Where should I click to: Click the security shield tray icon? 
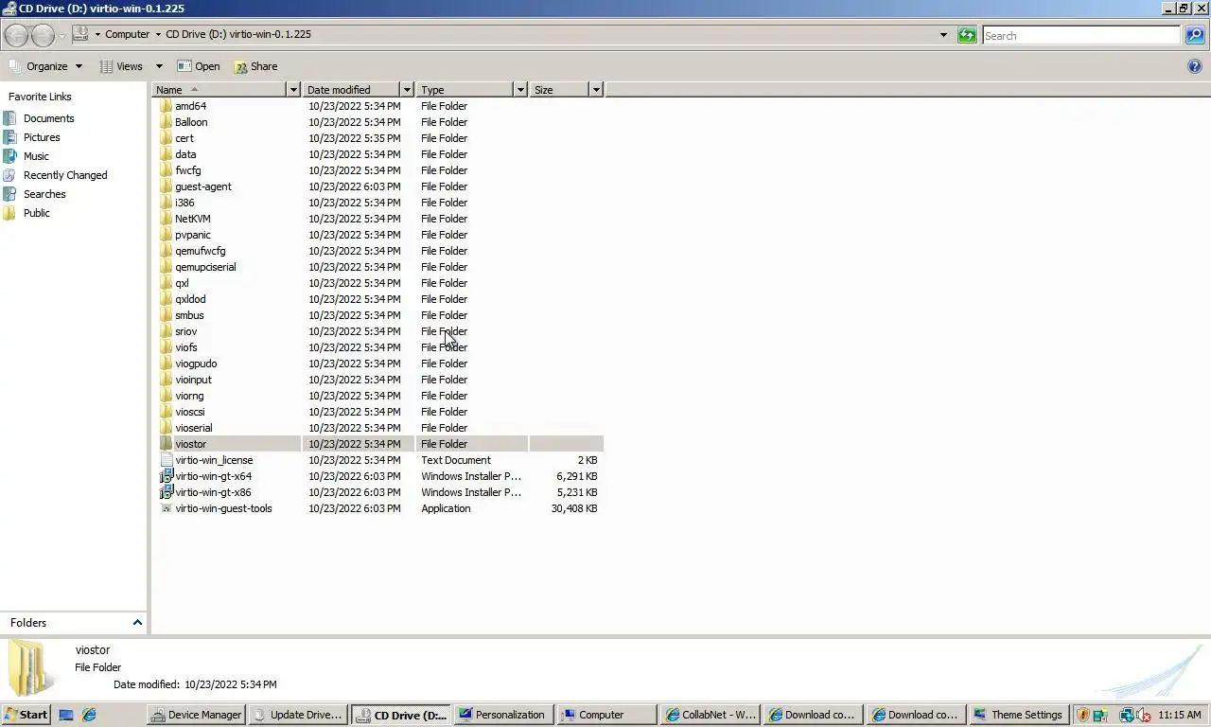(1083, 715)
